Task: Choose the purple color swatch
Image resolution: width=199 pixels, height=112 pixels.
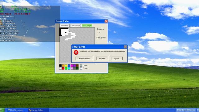Action: click(75, 66)
